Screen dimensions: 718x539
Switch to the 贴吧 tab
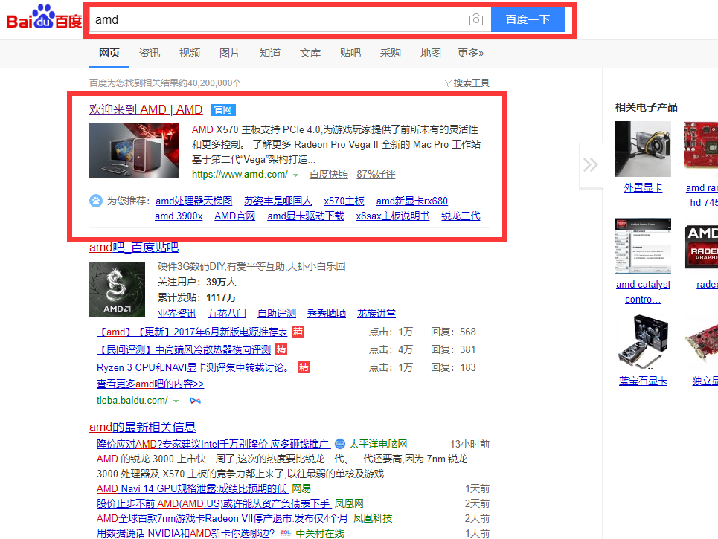pos(350,53)
